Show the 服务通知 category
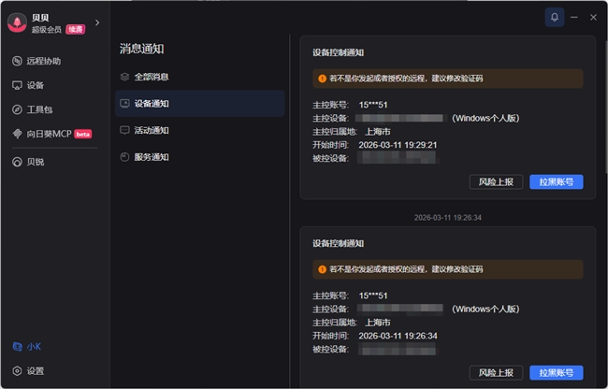The width and height of the screenshot is (608, 389). (151, 157)
